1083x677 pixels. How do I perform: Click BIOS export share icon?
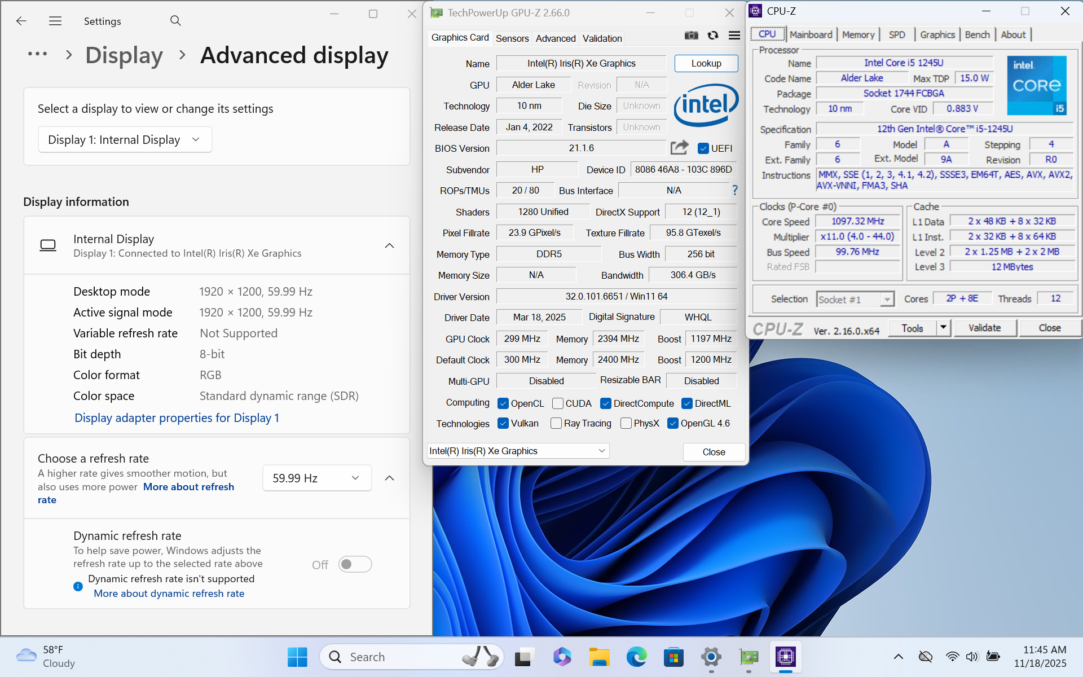680,148
